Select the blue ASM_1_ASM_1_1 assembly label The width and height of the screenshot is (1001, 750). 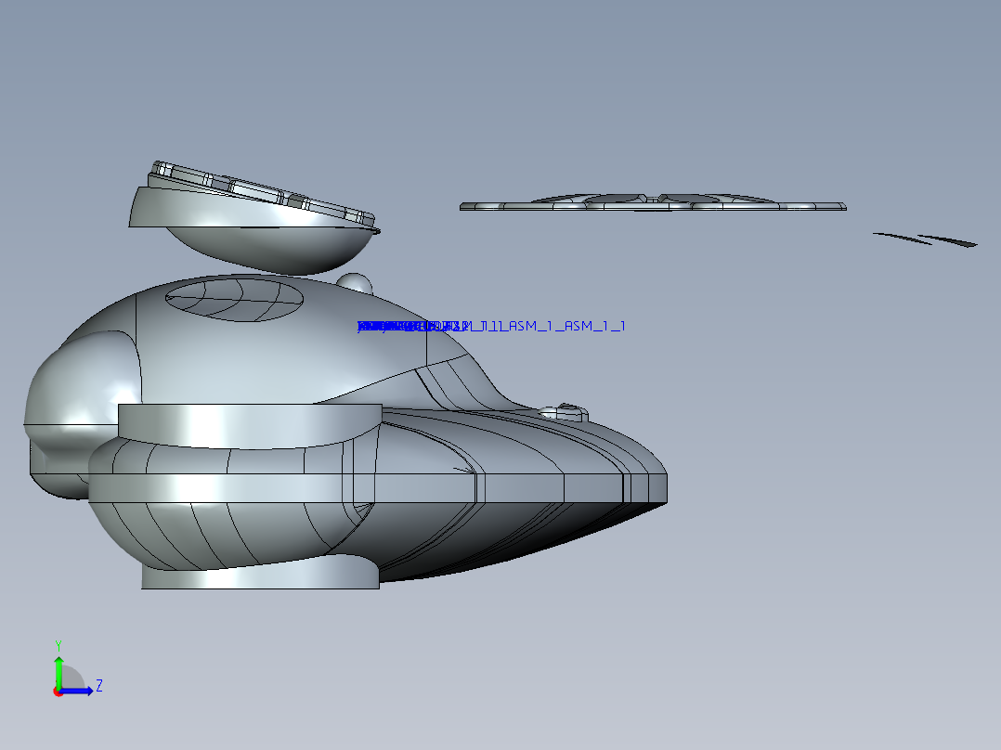click(491, 326)
